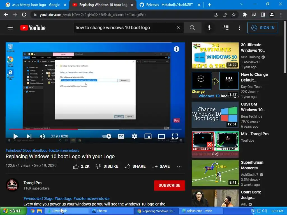Screen dimensions: 287x215
Task: Open Mix - Torogi Pro playlist
Action: click(215, 144)
